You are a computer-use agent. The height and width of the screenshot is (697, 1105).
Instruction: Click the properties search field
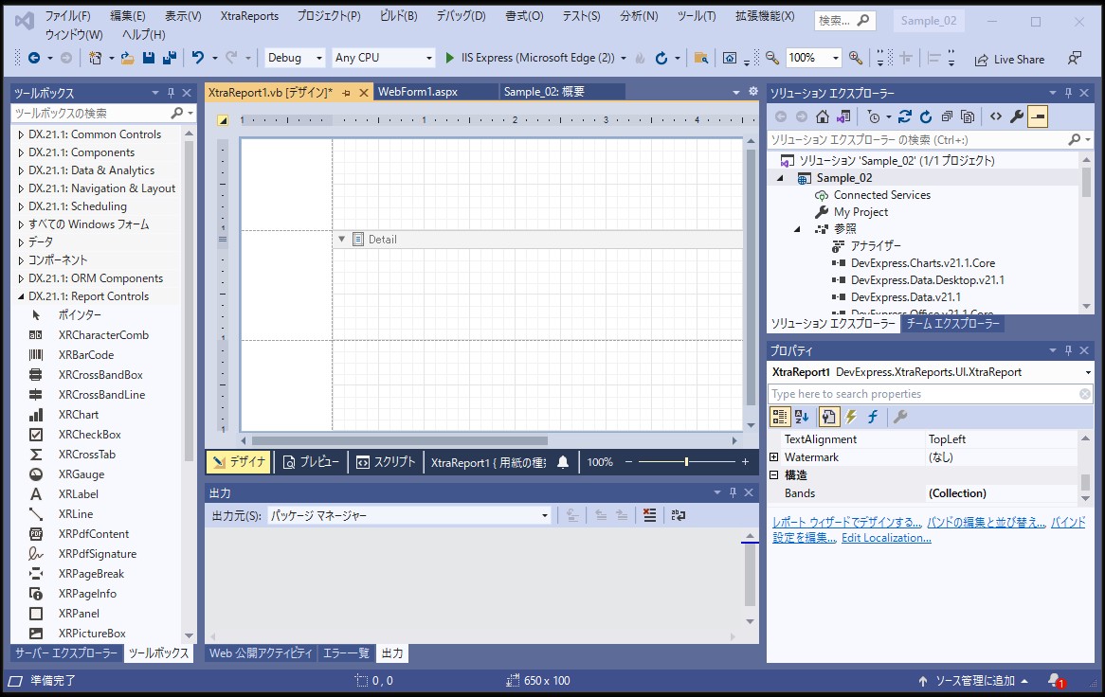[x=923, y=394]
